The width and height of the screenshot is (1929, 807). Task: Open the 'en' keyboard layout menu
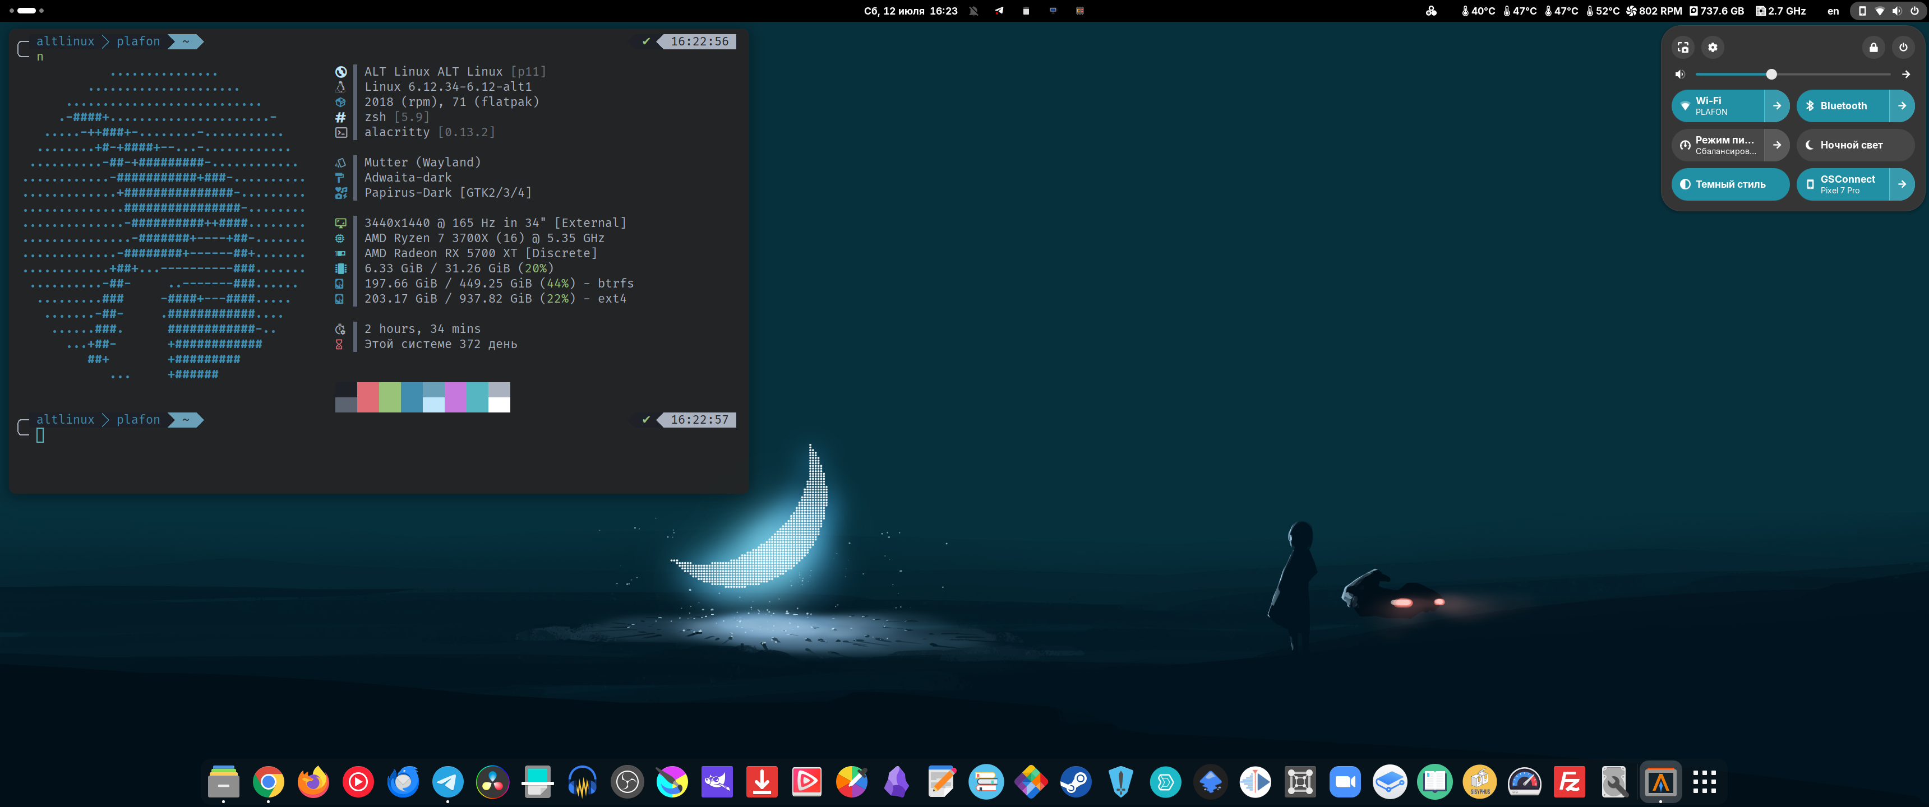[x=1833, y=11]
